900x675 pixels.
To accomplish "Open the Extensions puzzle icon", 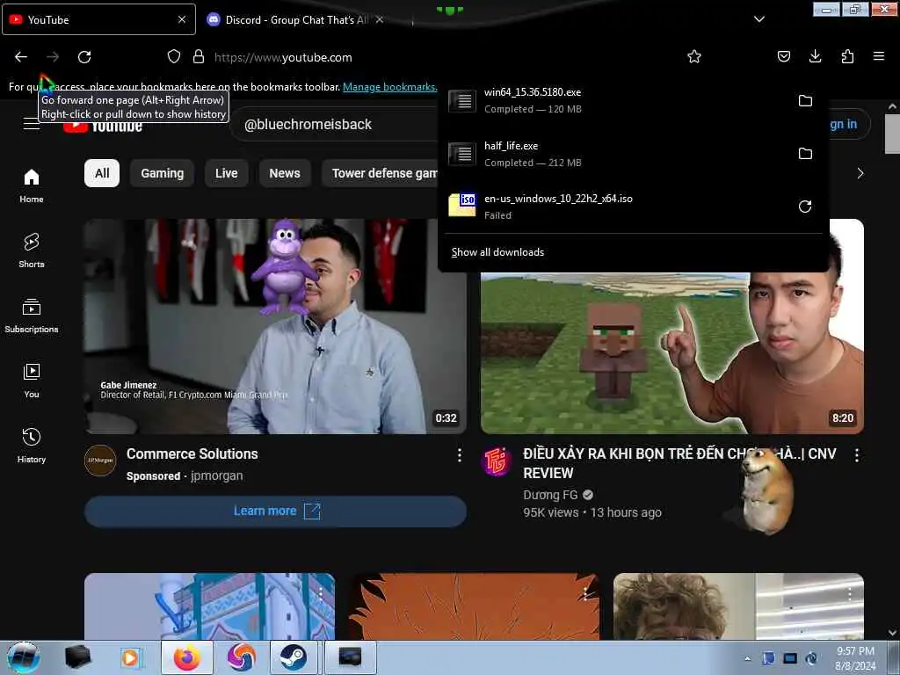I will coord(847,56).
